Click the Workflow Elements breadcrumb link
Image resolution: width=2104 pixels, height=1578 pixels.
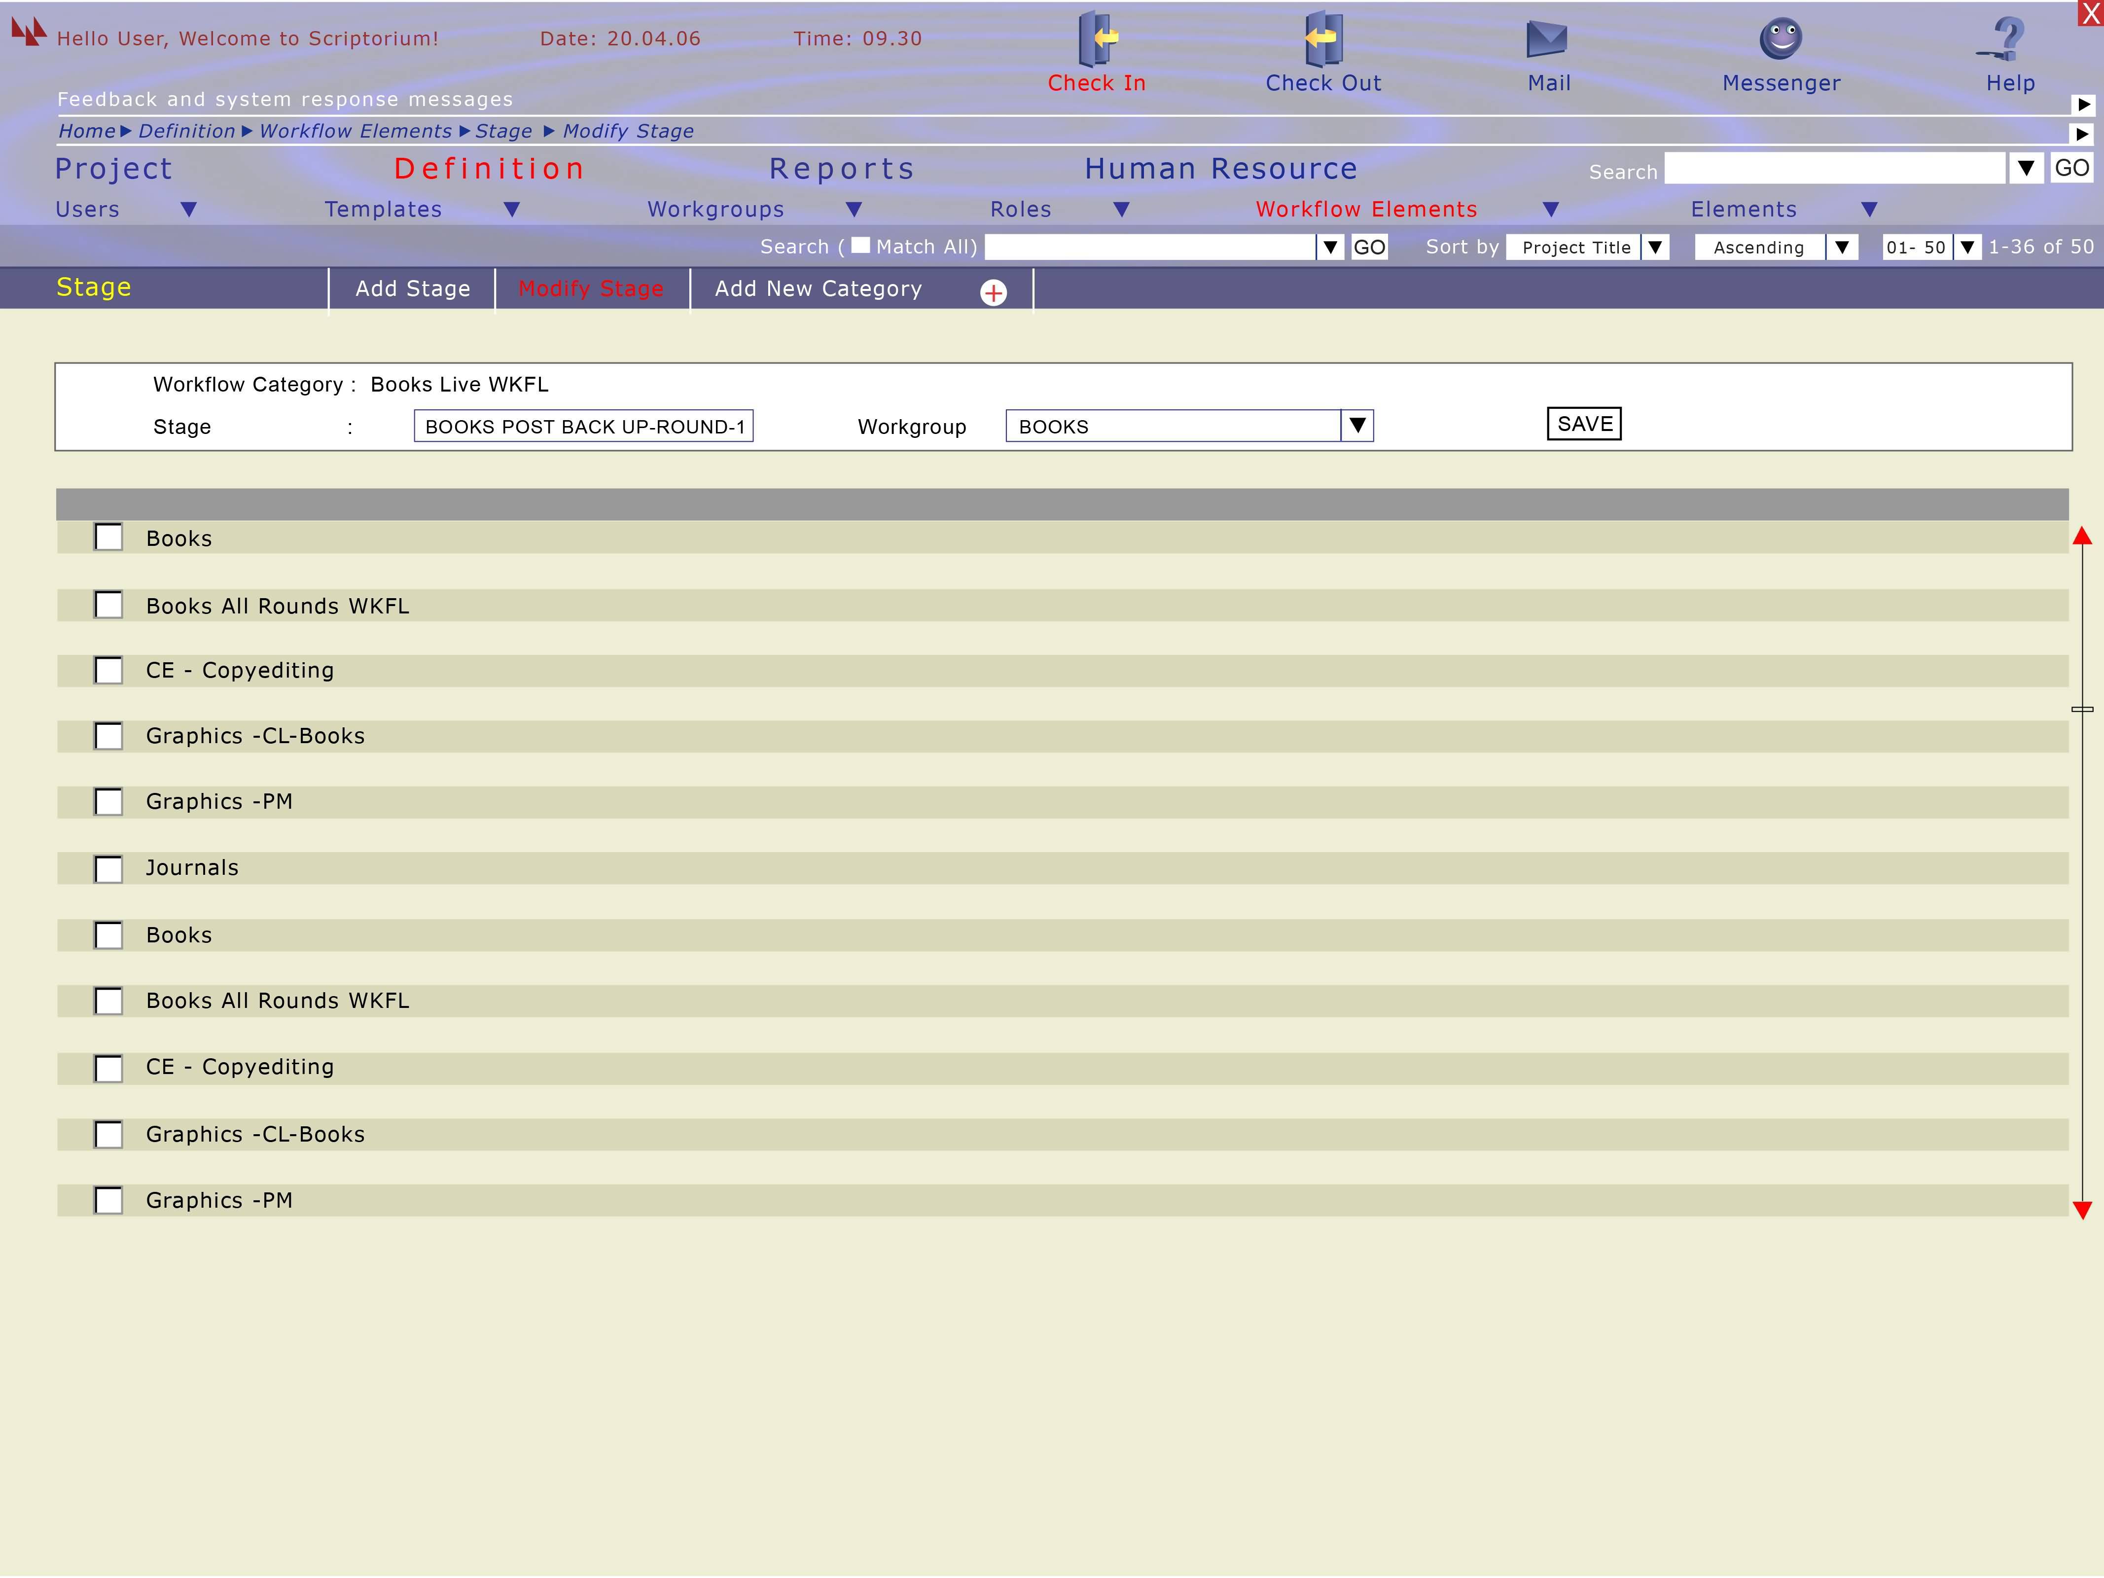point(356,131)
